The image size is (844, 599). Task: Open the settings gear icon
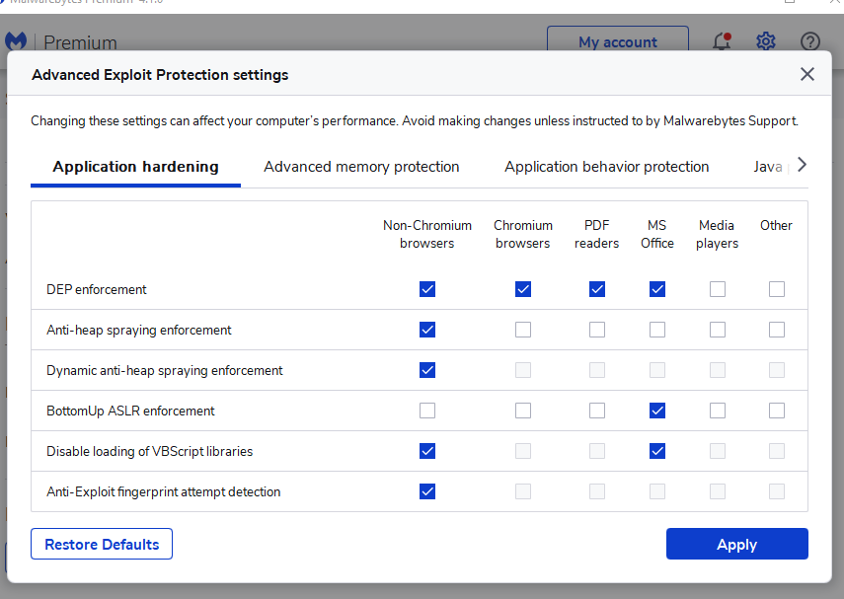pyautogui.click(x=766, y=41)
